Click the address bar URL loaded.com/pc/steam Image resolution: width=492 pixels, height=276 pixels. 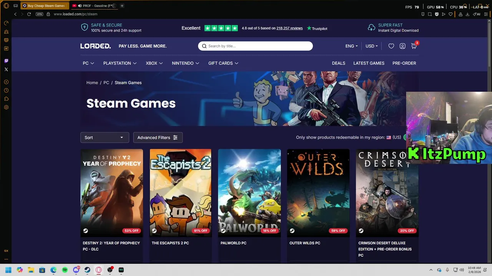click(x=75, y=14)
